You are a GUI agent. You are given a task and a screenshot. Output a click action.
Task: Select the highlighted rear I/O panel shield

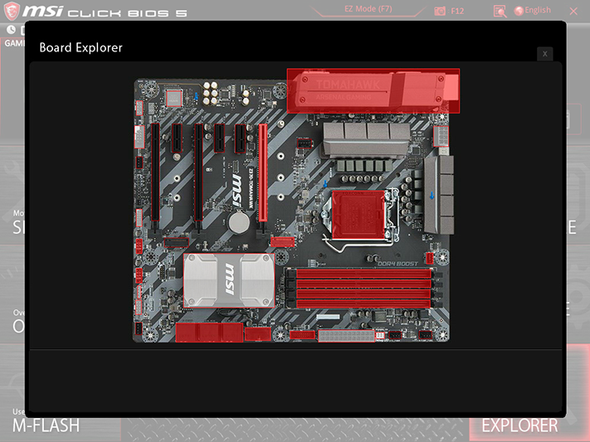(x=373, y=90)
